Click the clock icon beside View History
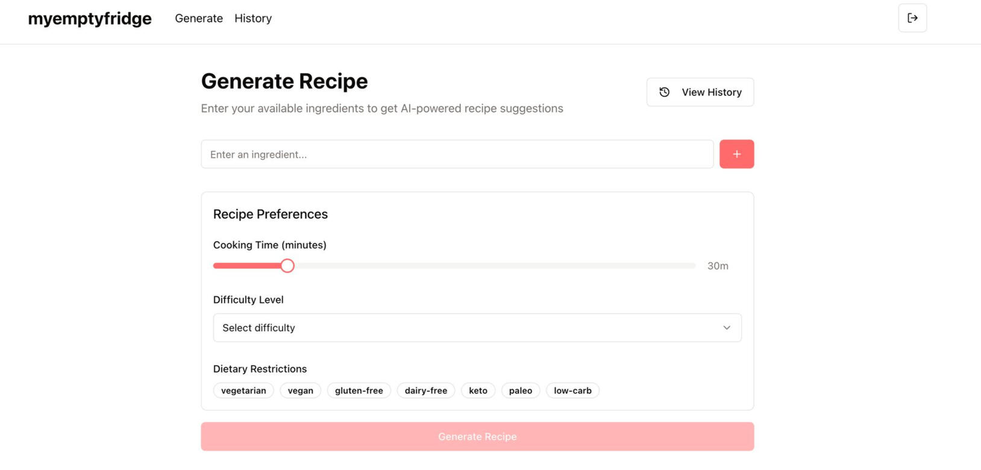Image resolution: width=981 pixels, height=470 pixels. (664, 92)
